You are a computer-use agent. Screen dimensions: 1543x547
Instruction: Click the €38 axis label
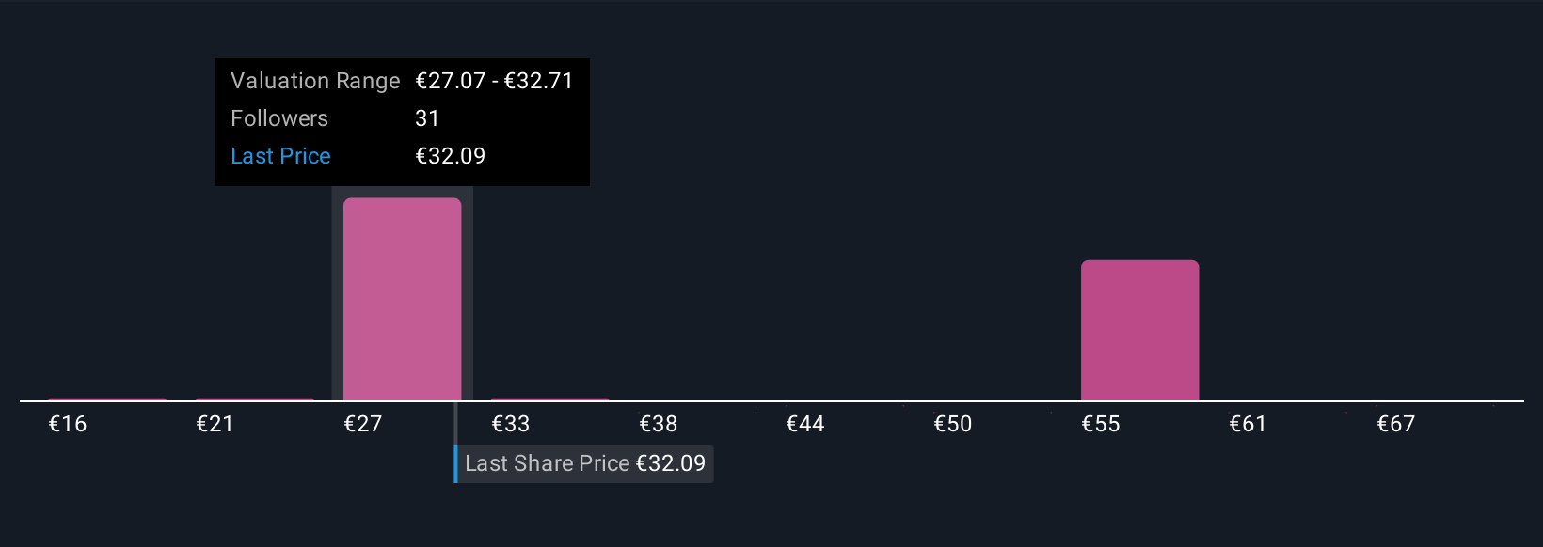[x=659, y=424]
